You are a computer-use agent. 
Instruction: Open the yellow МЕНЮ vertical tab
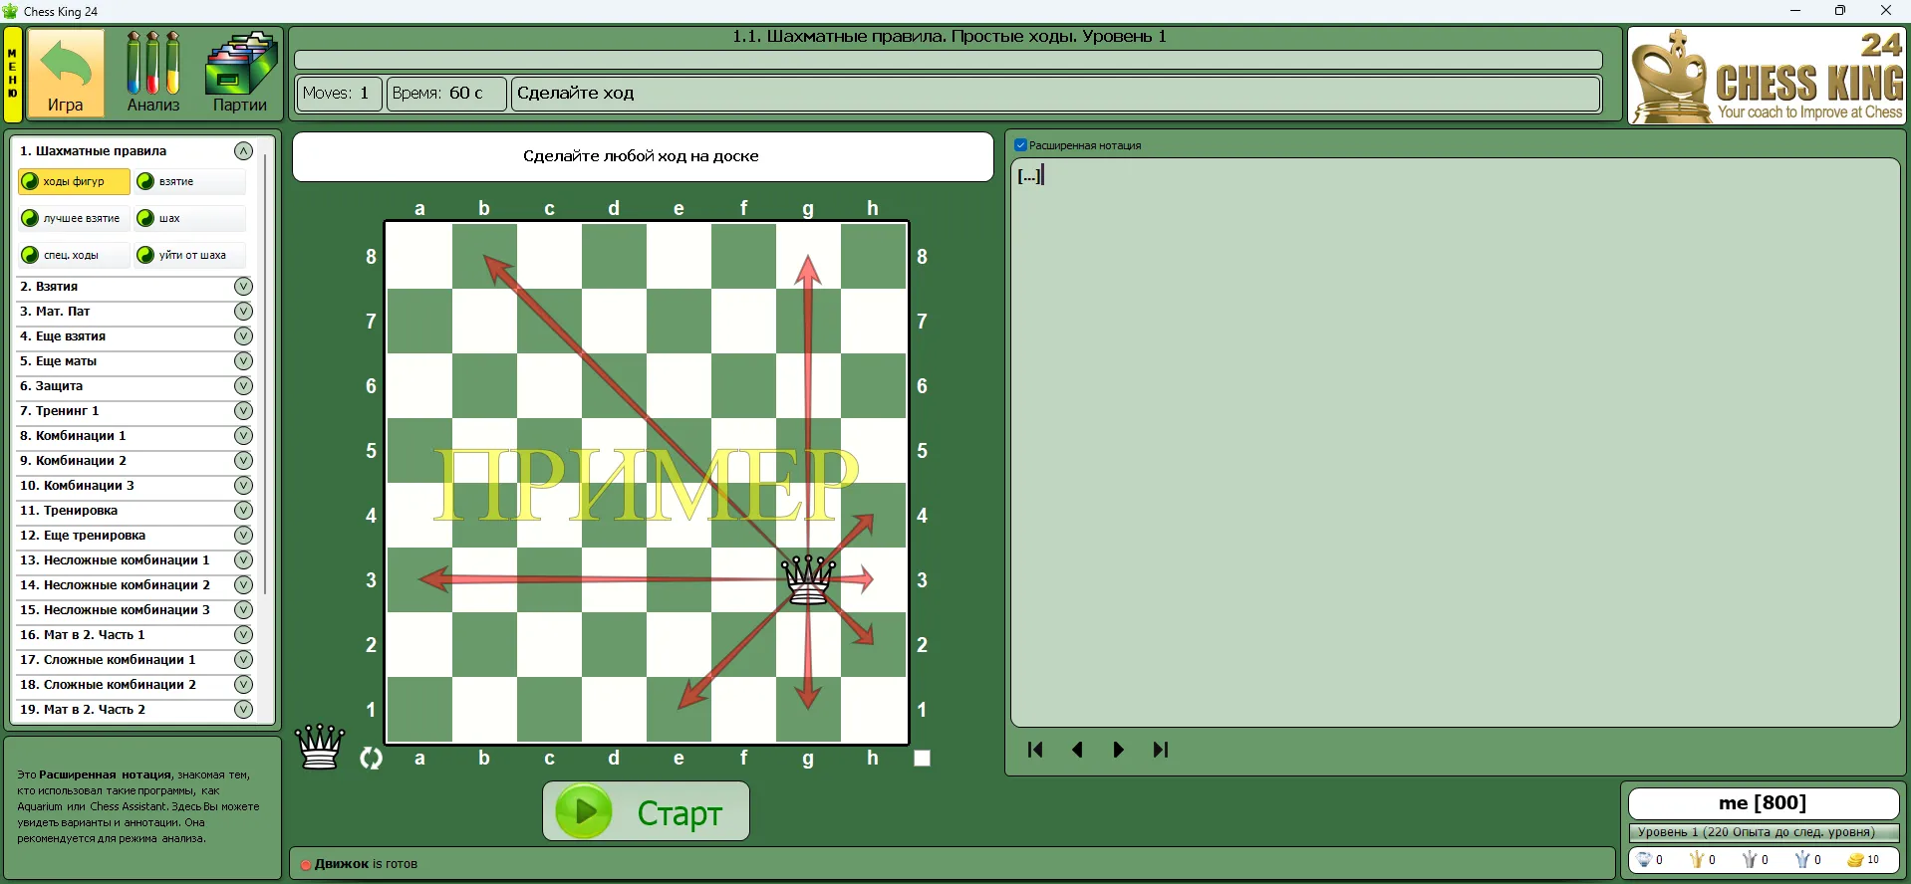(13, 75)
